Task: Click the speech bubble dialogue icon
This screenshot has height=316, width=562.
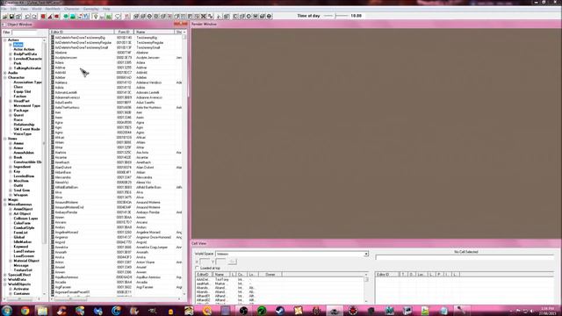Action: click(x=118, y=17)
